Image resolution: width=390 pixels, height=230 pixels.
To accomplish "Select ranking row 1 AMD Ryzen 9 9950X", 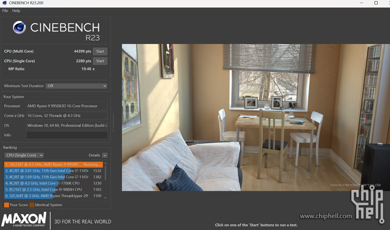I will (53, 164).
